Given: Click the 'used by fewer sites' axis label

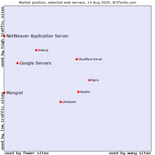Looking at the screenshot, I should [x=27, y=153].
